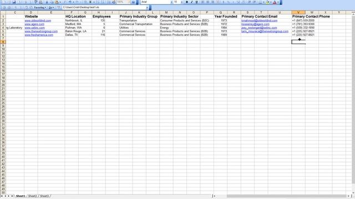
Task: Open the Arial font name dropdown
Action: click(x=171, y=2)
